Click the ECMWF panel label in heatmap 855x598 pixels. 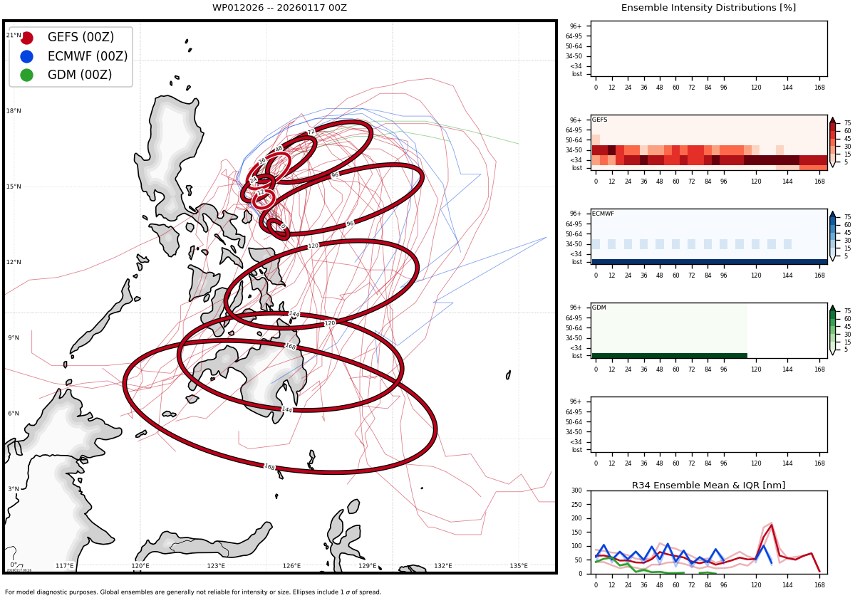click(603, 214)
